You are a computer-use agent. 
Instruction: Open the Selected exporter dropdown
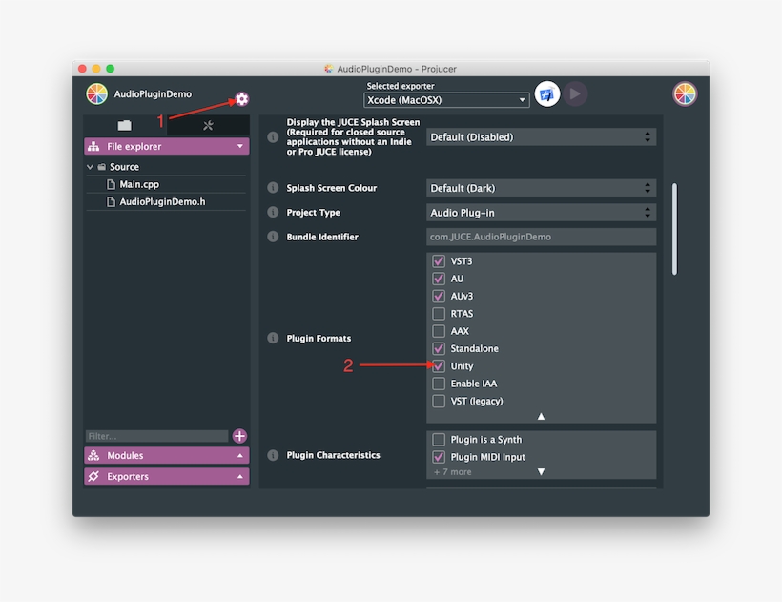tap(444, 99)
